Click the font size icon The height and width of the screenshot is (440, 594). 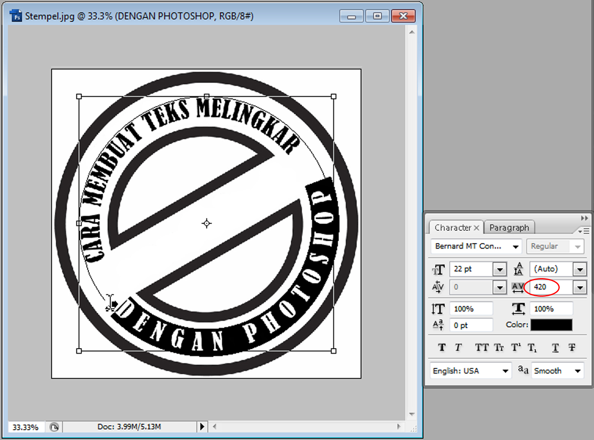pyautogui.click(x=439, y=270)
